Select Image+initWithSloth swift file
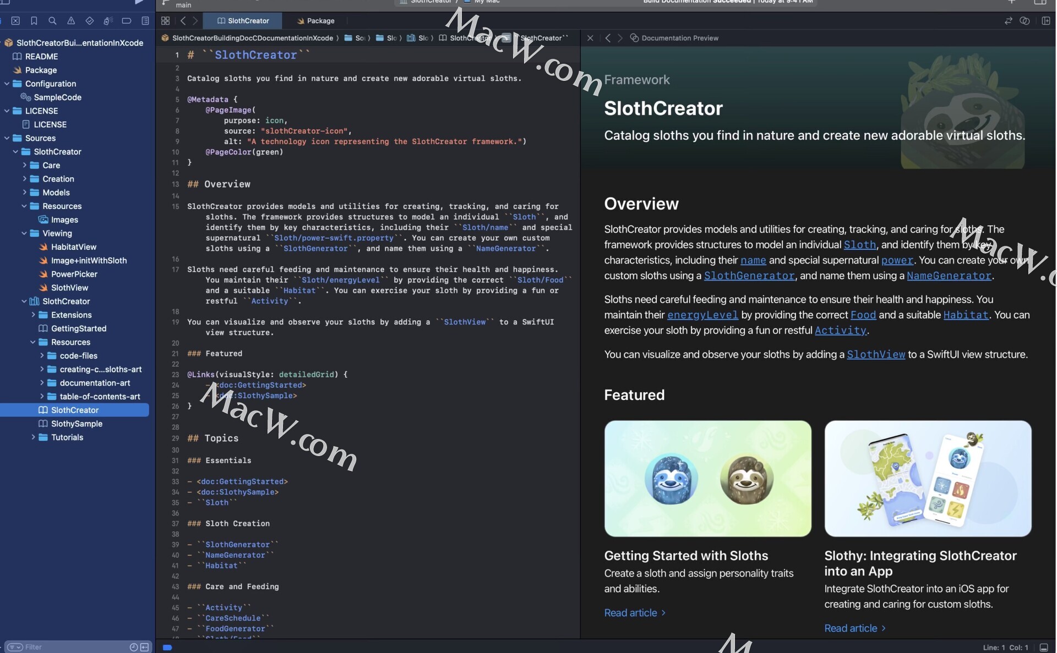The width and height of the screenshot is (1057, 653). coord(89,261)
